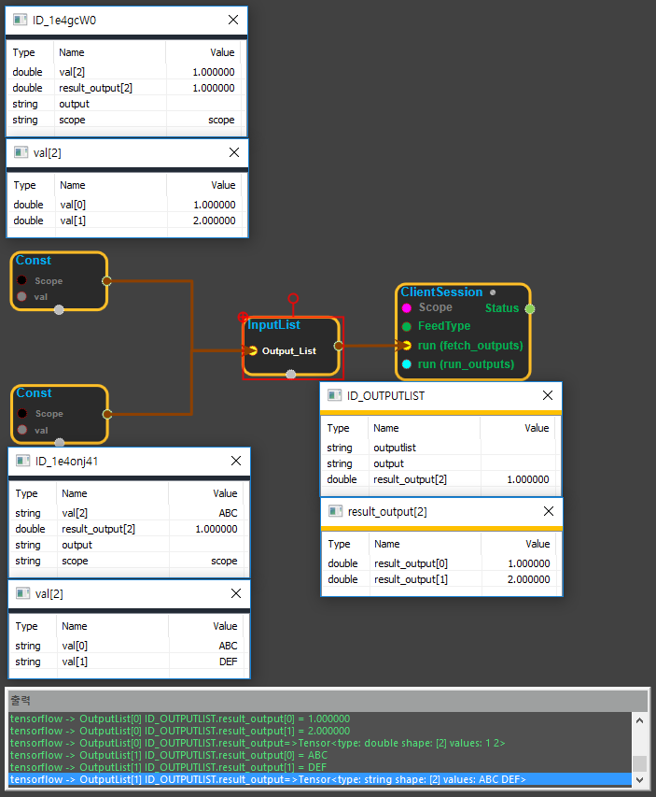Close the result_output[2] panel
656x797 pixels.
tap(548, 512)
